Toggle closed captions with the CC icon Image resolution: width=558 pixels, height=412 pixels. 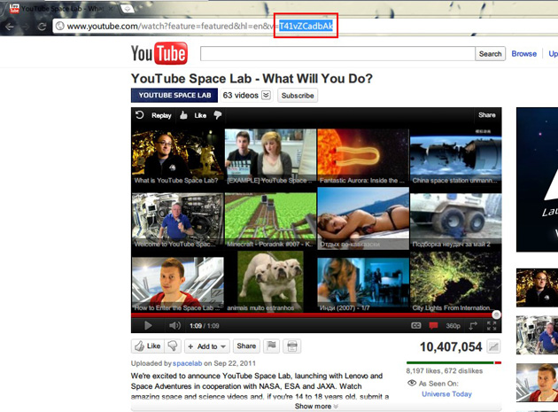(416, 325)
